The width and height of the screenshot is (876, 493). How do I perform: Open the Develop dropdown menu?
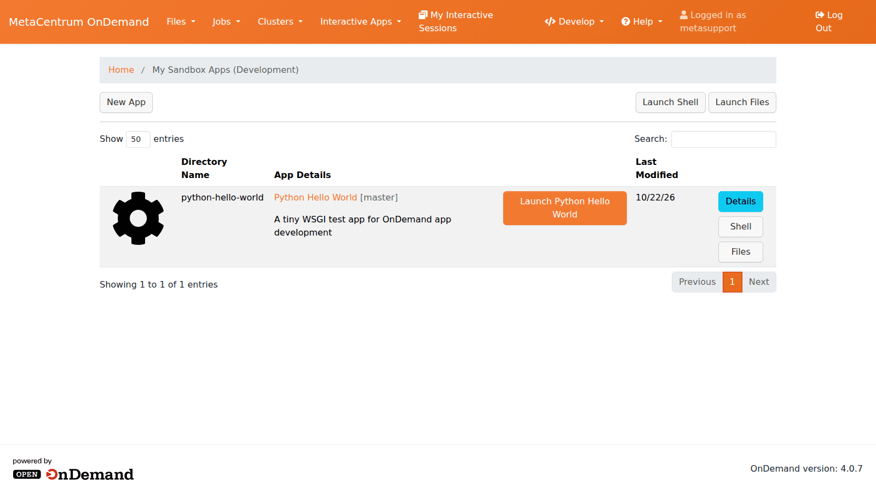574,22
